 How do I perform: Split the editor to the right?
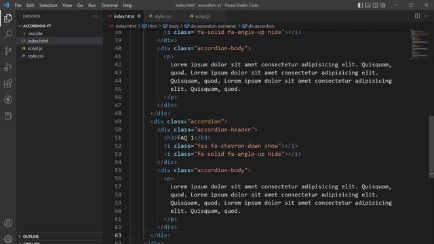(x=418, y=16)
